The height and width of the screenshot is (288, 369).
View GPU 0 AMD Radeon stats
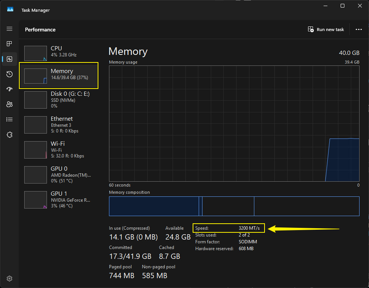(59, 174)
